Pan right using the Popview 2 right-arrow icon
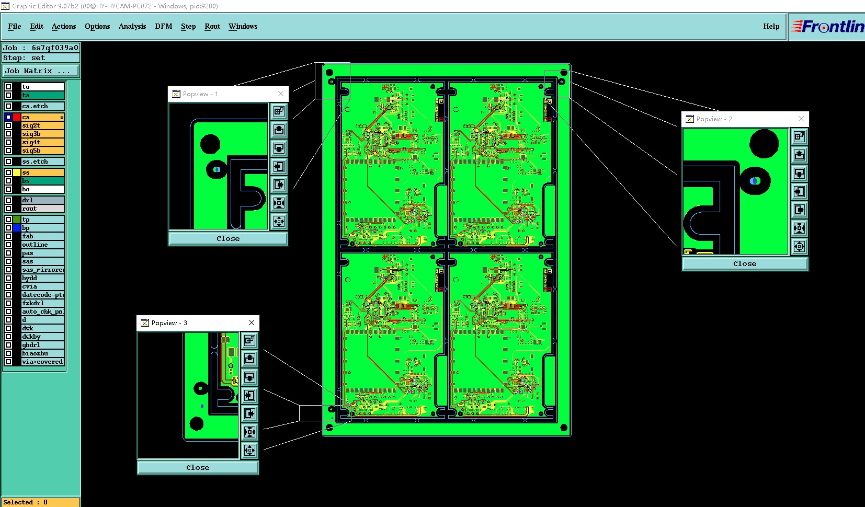This screenshot has height=507, width=865. point(799,210)
